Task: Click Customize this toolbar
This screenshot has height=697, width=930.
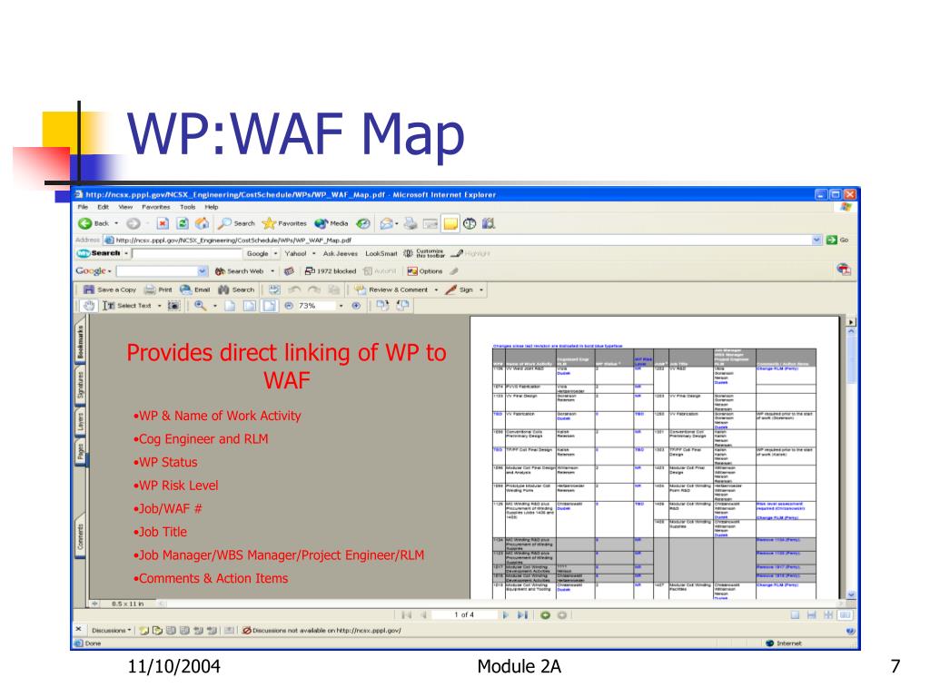Action: 425,253
